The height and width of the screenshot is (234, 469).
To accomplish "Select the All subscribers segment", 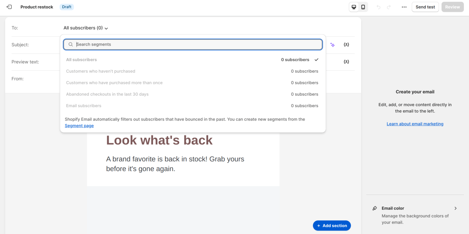I will click(x=82, y=60).
